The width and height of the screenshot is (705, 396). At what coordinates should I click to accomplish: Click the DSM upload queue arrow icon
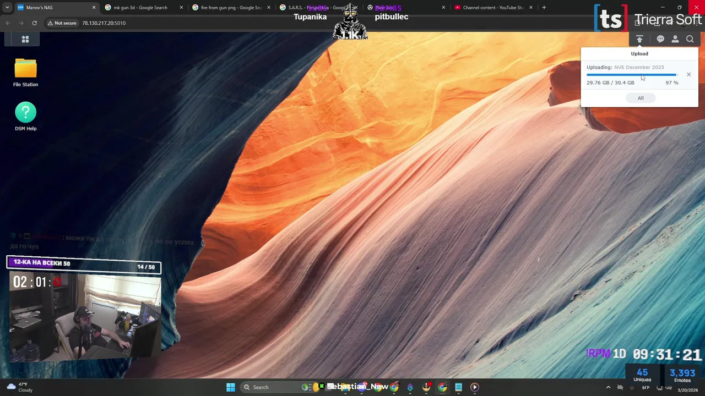point(639,39)
